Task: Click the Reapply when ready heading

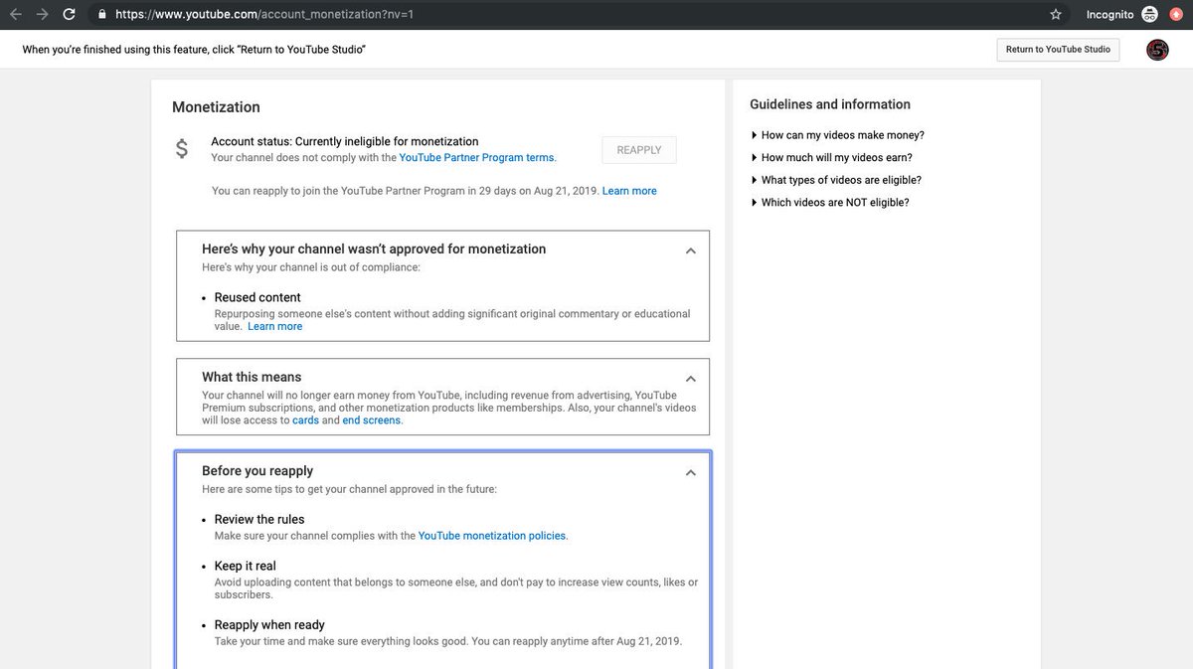Action: click(x=269, y=625)
